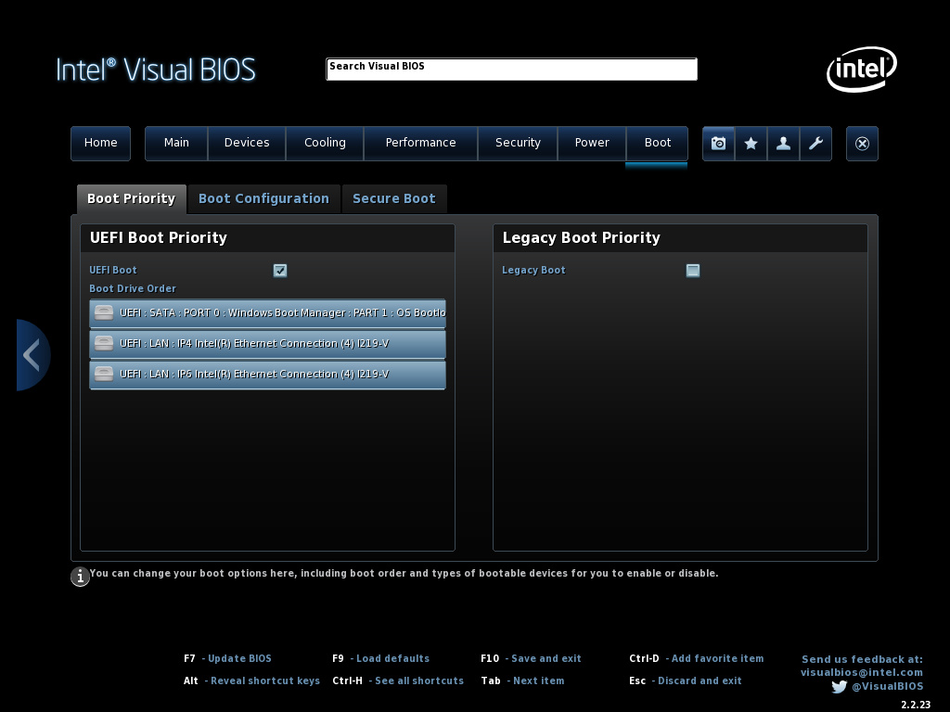Click the info icon beside help text

click(80, 577)
